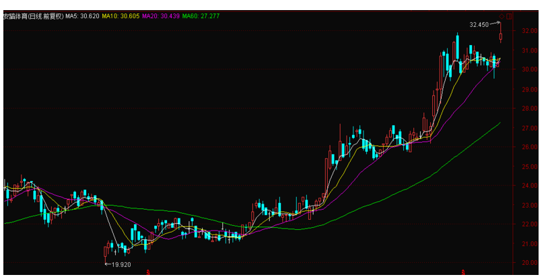
Task: Select the MA5: 30.620 indicator label
Action: [x=83, y=16]
